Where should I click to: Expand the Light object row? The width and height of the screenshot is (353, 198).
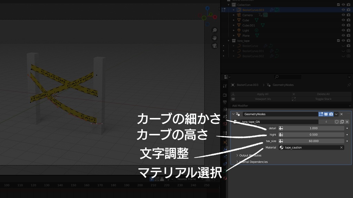tap(234, 30)
